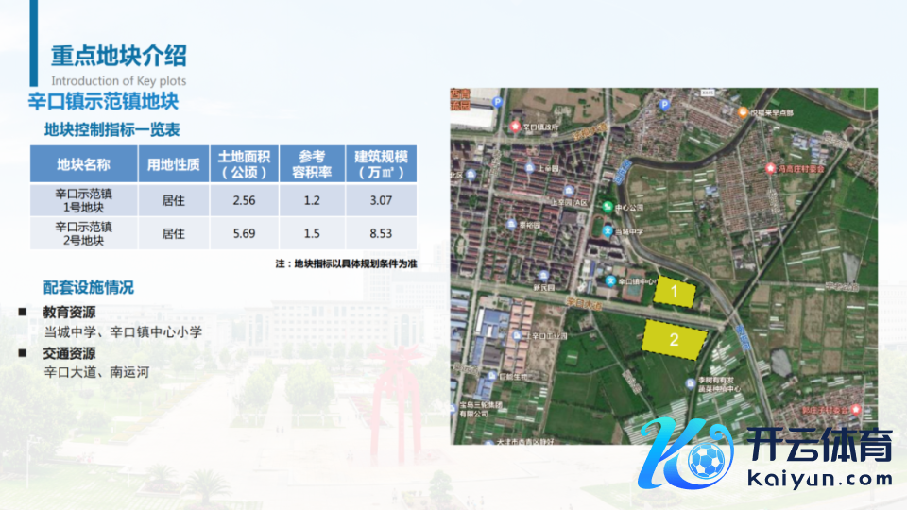Click the red star marker for 辛口镇政府
The height and width of the screenshot is (510, 907).
click(515, 127)
